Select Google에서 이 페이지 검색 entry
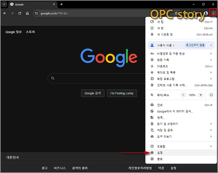Viewport: 218px width, 173px height. click(181, 111)
